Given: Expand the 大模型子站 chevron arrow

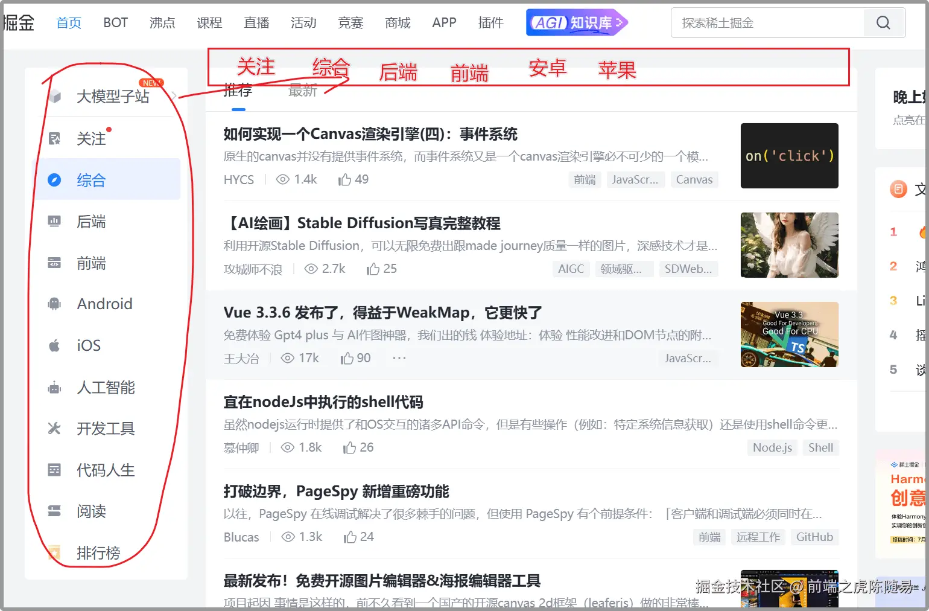Looking at the screenshot, I should [174, 95].
